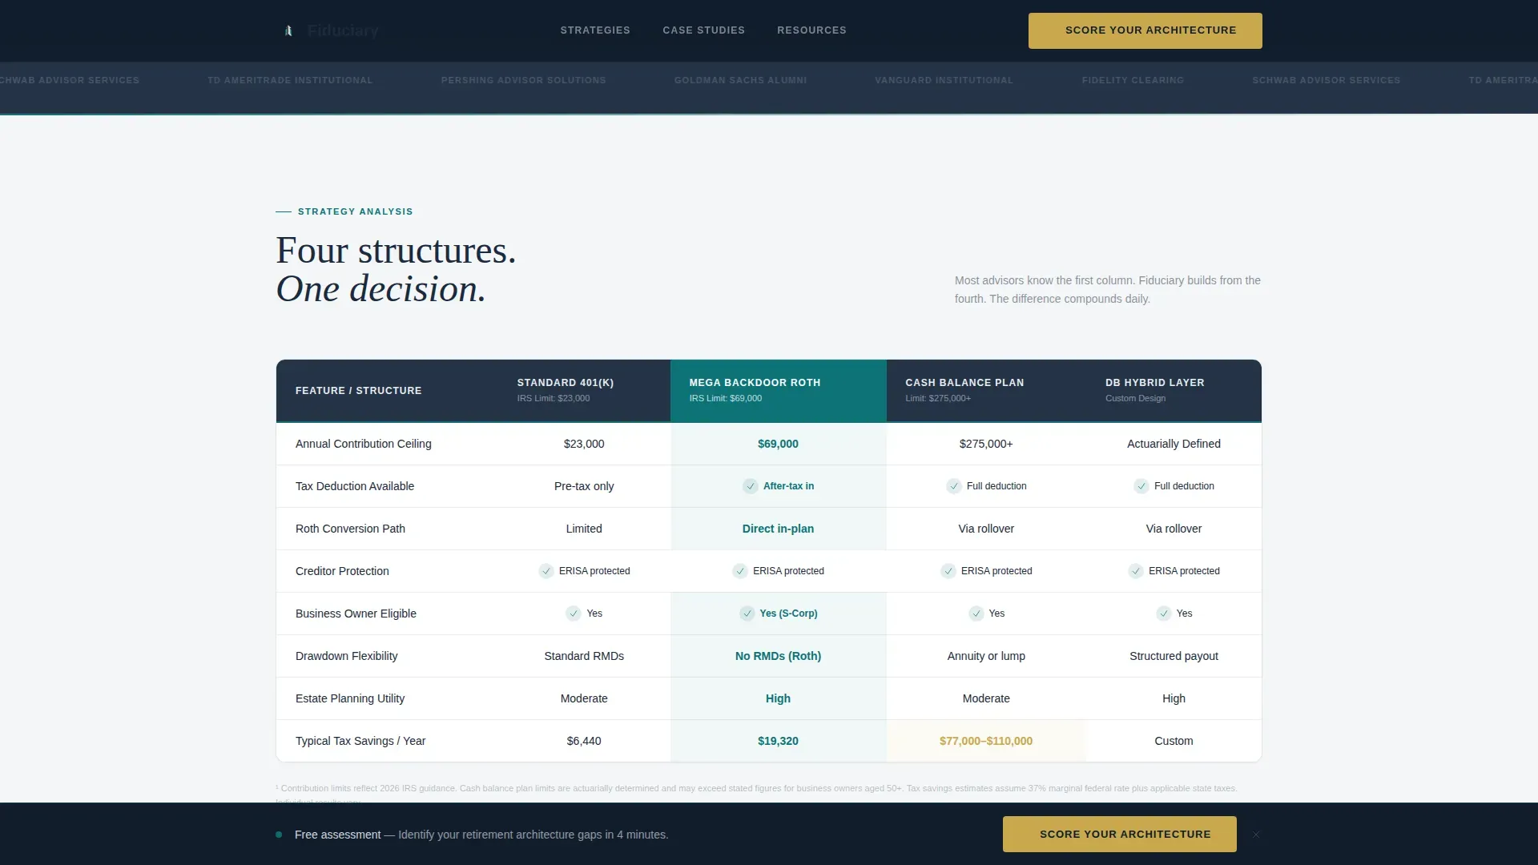Click the bottom banner Score Your Architecture button
The height and width of the screenshot is (865, 1538).
click(x=1119, y=834)
